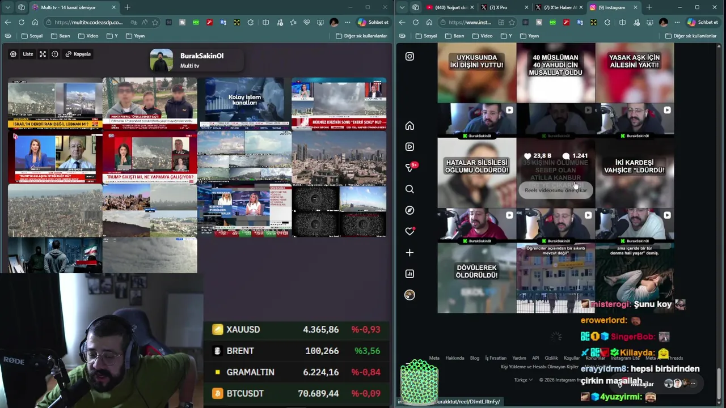Open new tab in left browser window
The width and height of the screenshot is (726, 408).
[128, 7]
